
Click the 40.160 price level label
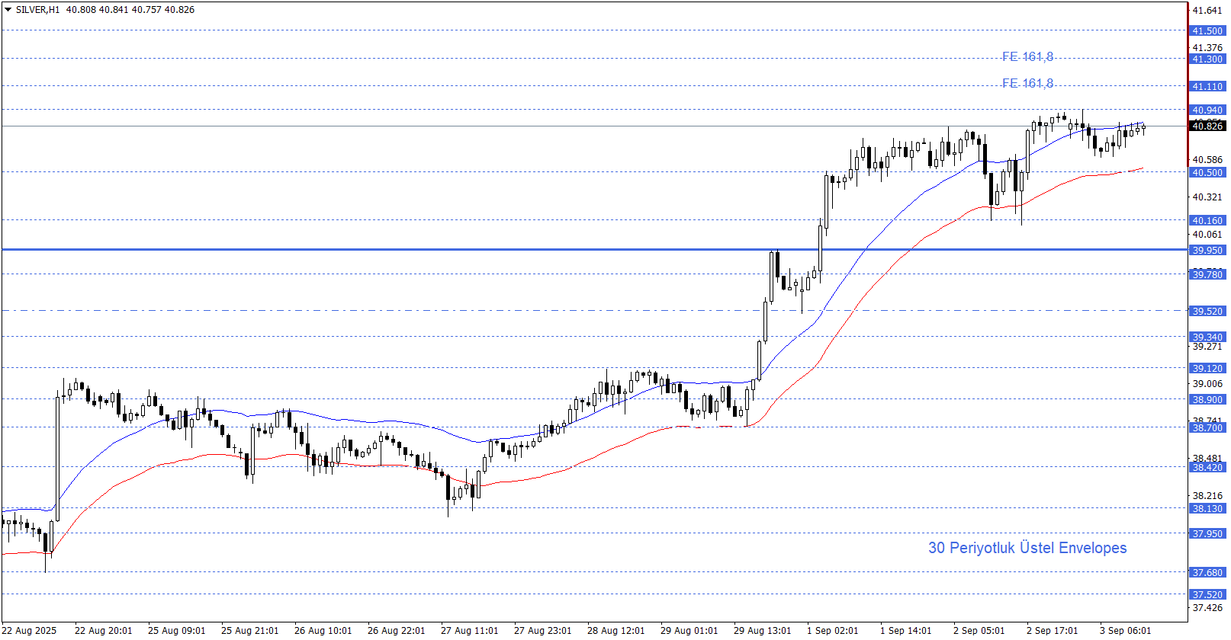[x=1207, y=221]
